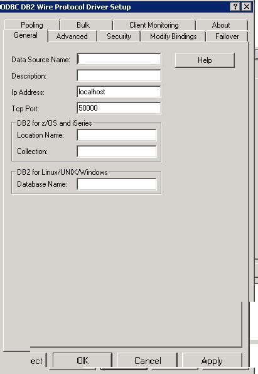This screenshot has height=374, width=258.
Task: Go to the Advanced tab
Action: point(72,36)
